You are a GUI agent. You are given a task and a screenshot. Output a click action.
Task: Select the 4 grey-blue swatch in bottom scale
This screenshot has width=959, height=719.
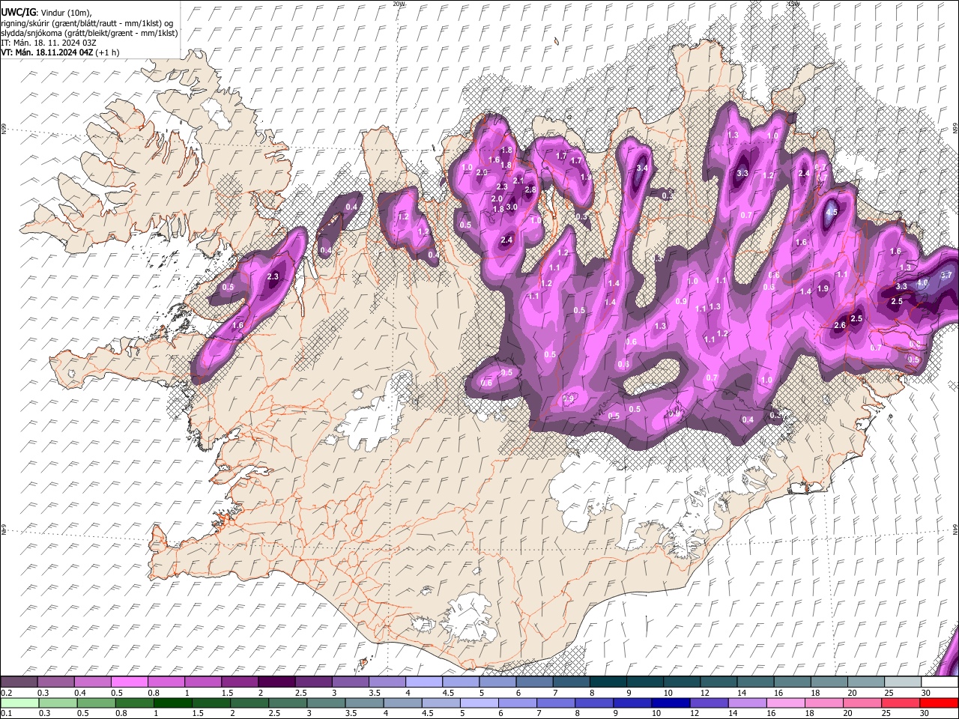pos(402,703)
